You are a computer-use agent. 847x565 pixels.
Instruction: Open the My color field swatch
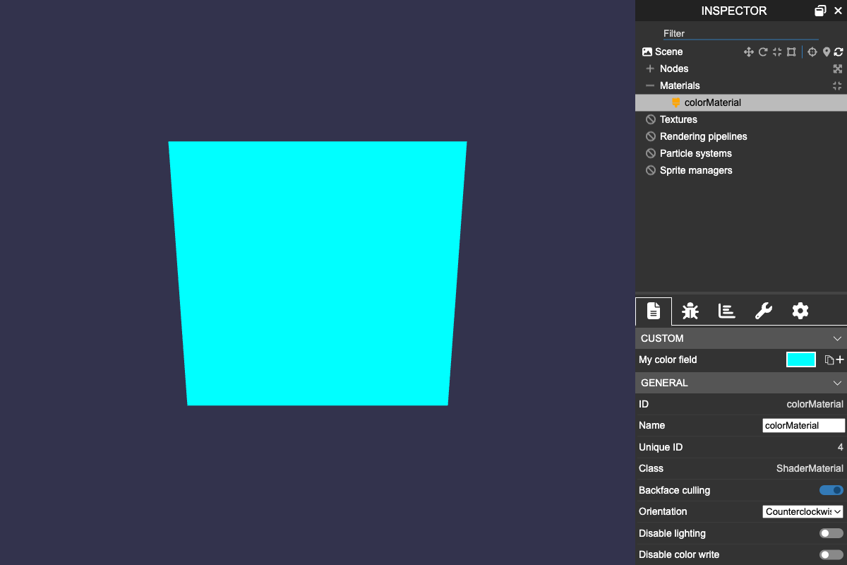tap(800, 359)
